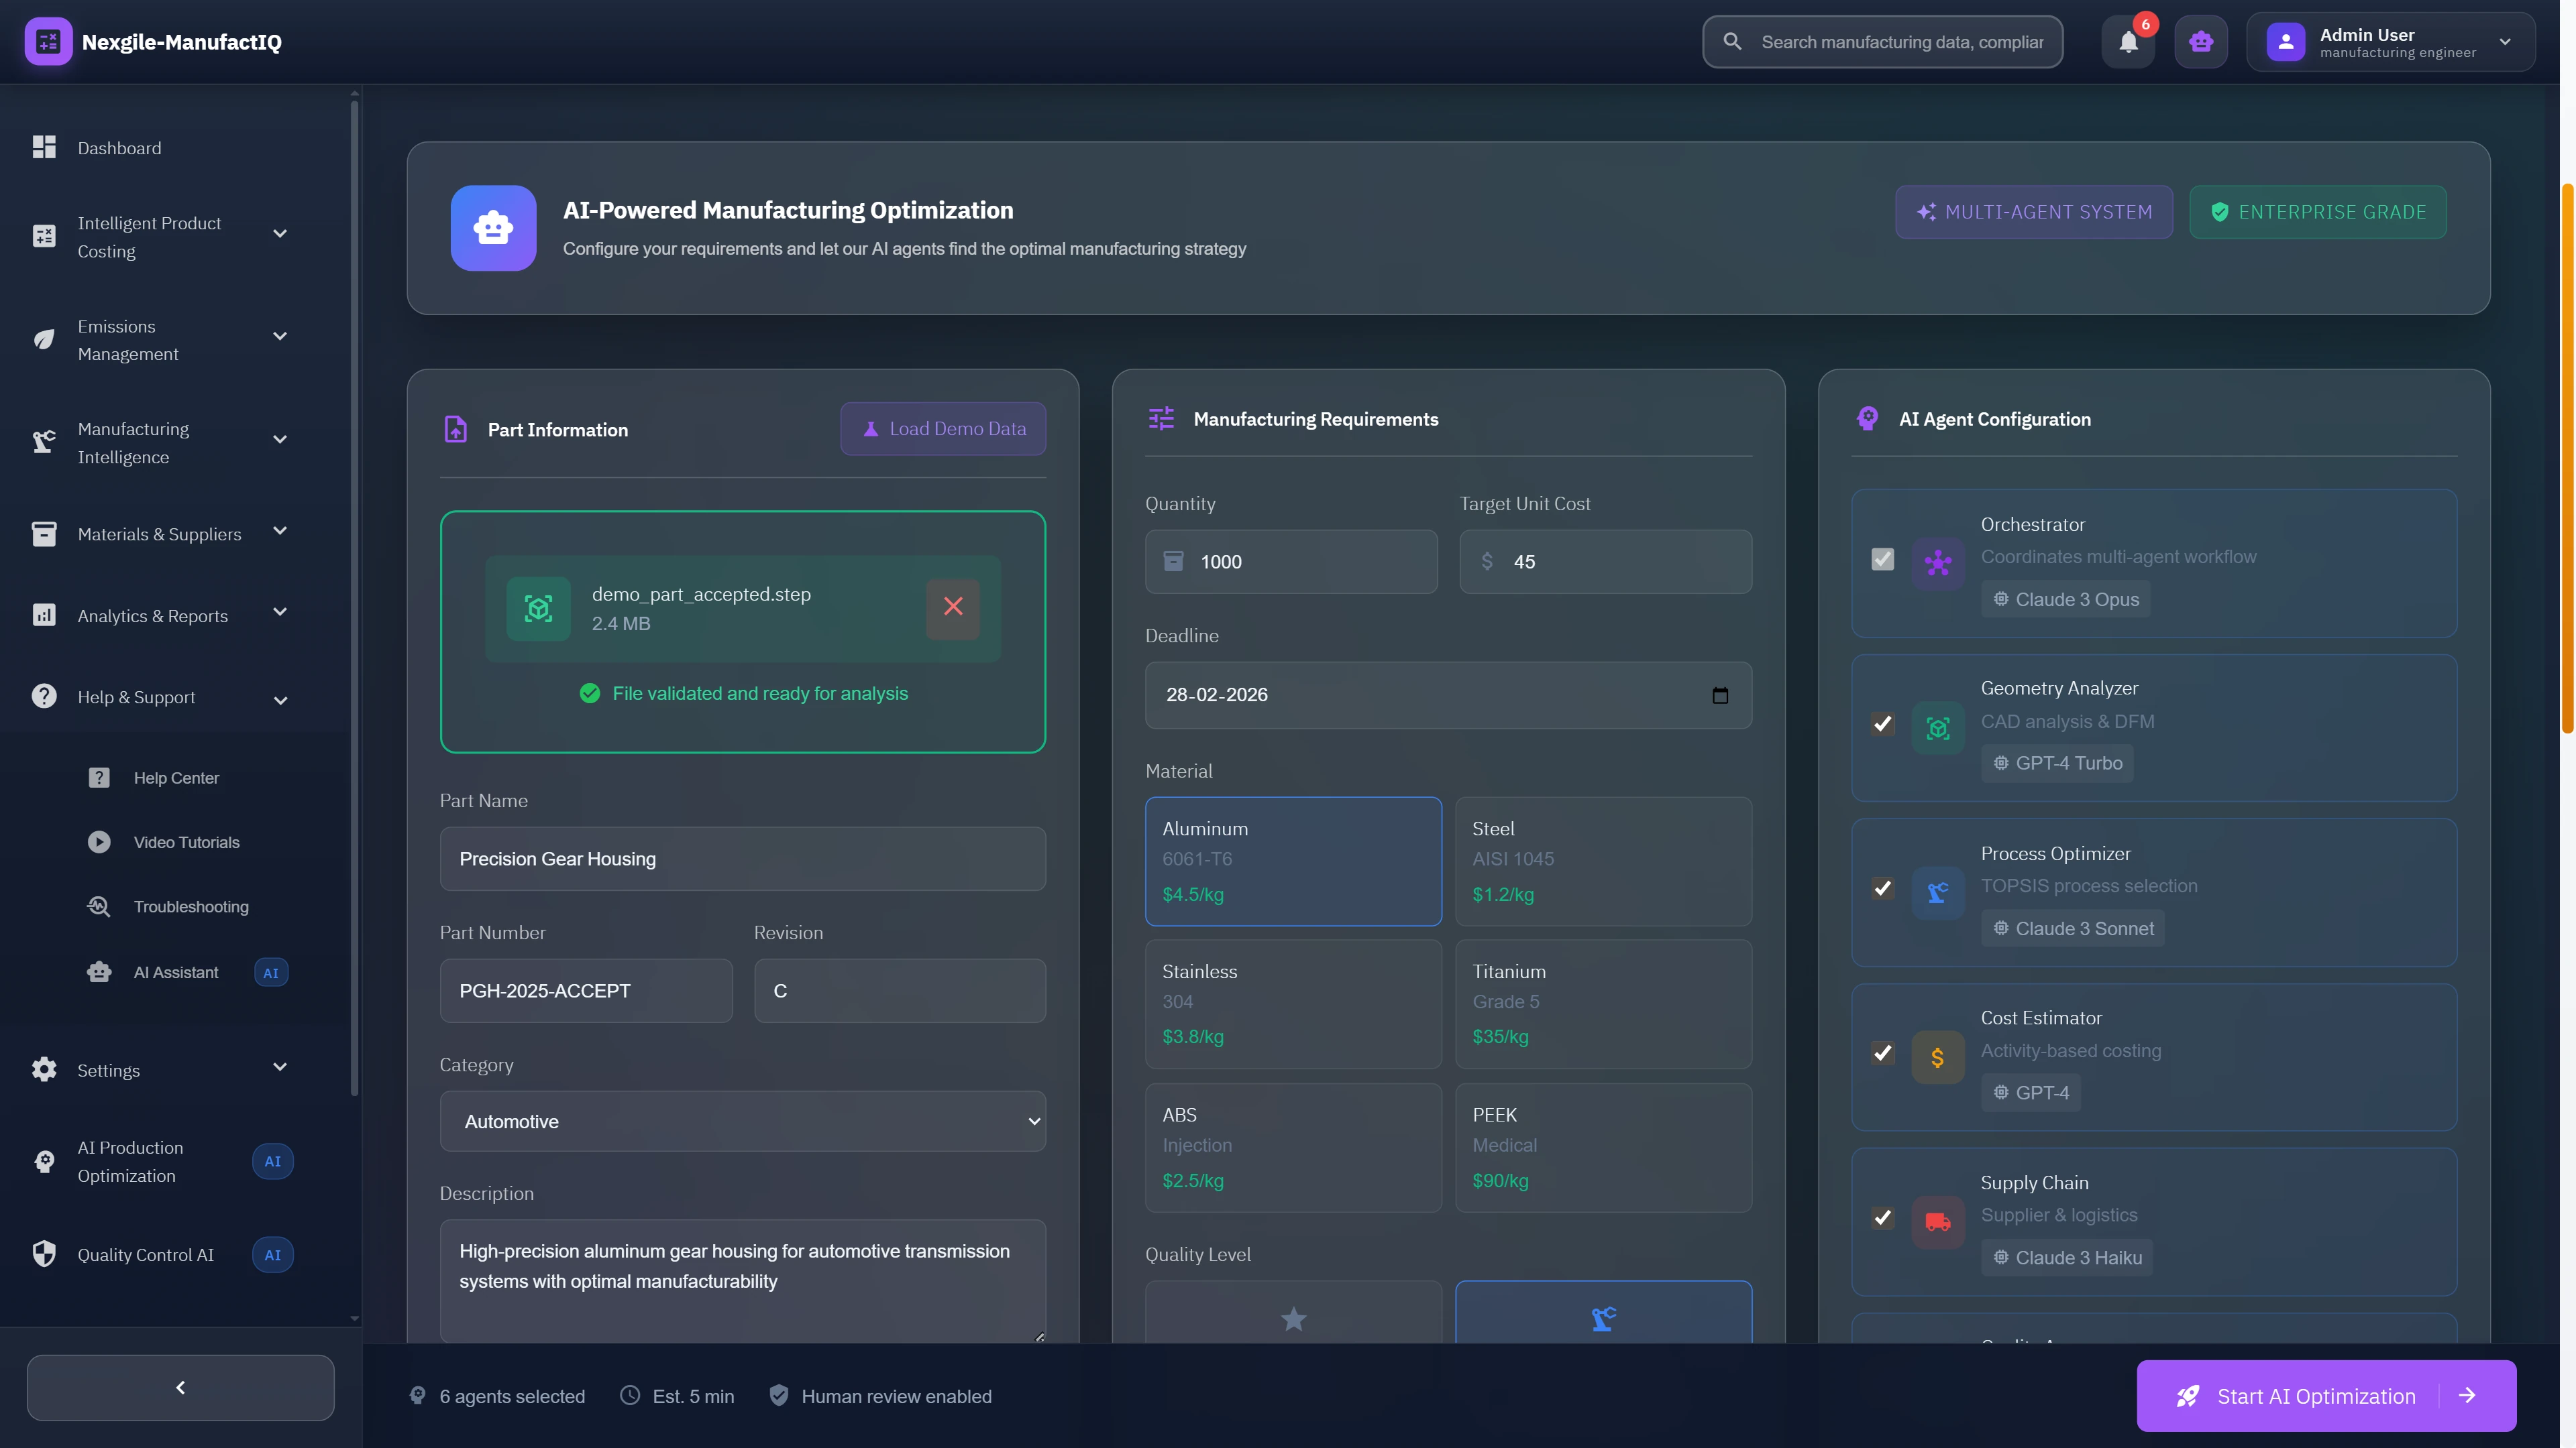Image resolution: width=2576 pixels, height=1448 pixels.
Task: Toggle the Cost Estimator agent checkbox
Action: click(1882, 1053)
